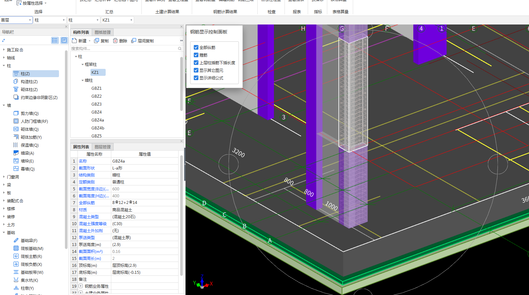Click the sparkle add icon in navigation bar
Image resolution: width=529 pixels, height=295 pixels.
click(x=3, y=40)
